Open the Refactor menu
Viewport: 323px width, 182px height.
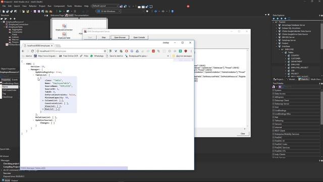(x=32, y=6)
